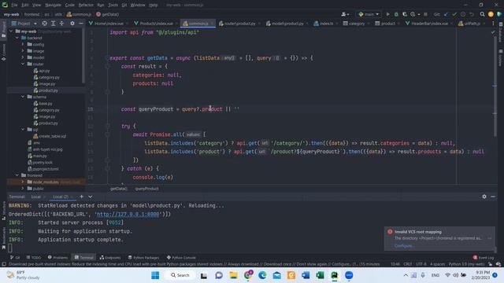
Task: Open the Python Packages tool window
Action: [x=143, y=257]
